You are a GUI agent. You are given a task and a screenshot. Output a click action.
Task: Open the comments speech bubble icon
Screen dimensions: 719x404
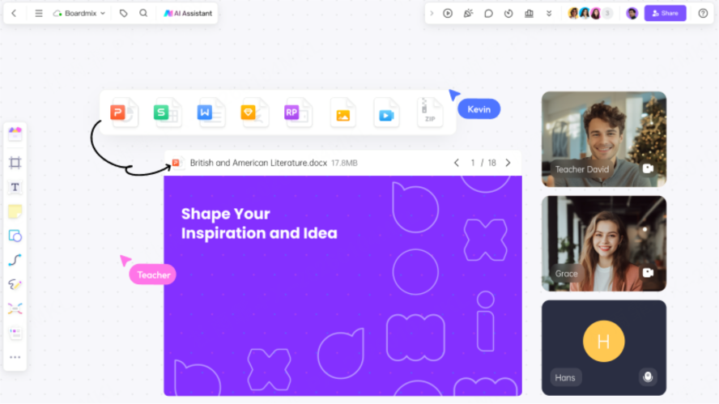[488, 13]
